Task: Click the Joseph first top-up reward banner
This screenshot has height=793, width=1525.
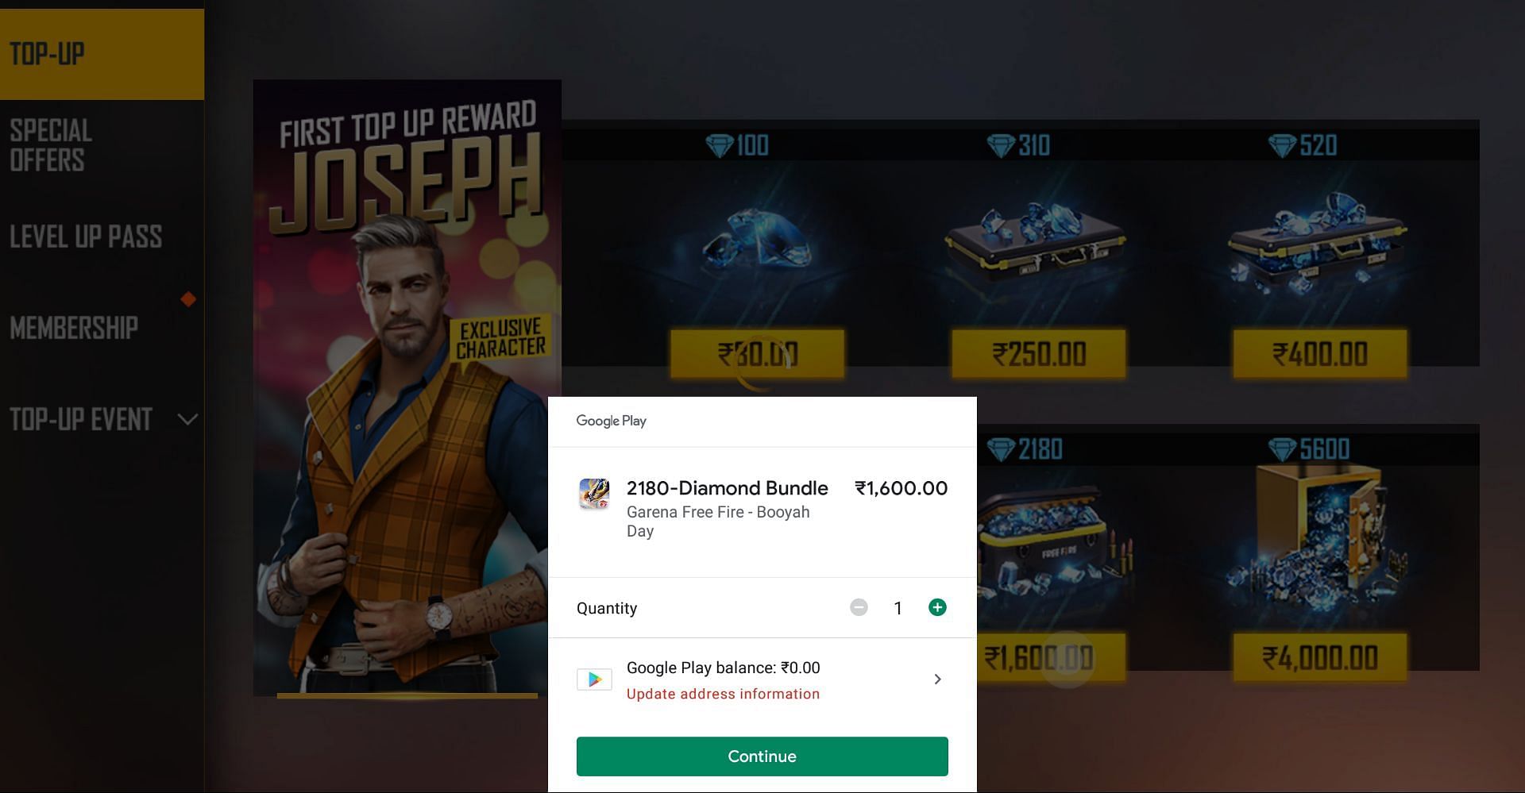Action: pos(407,388)
